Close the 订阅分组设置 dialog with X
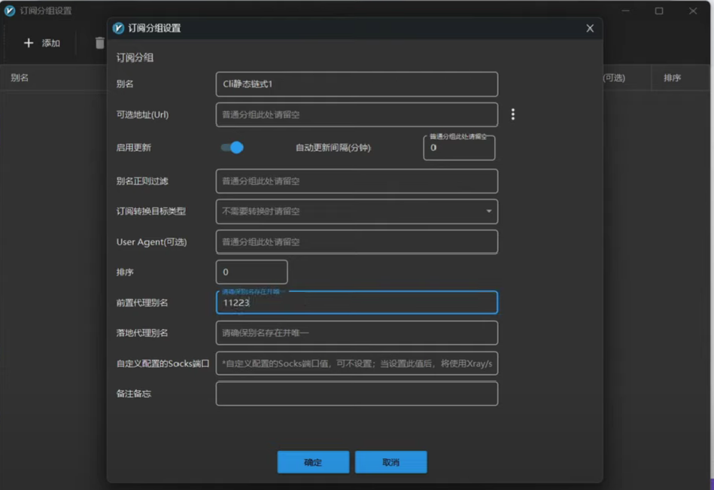Image resolution: width=714 pixels, height=490 pixels. tap(590, 29)
